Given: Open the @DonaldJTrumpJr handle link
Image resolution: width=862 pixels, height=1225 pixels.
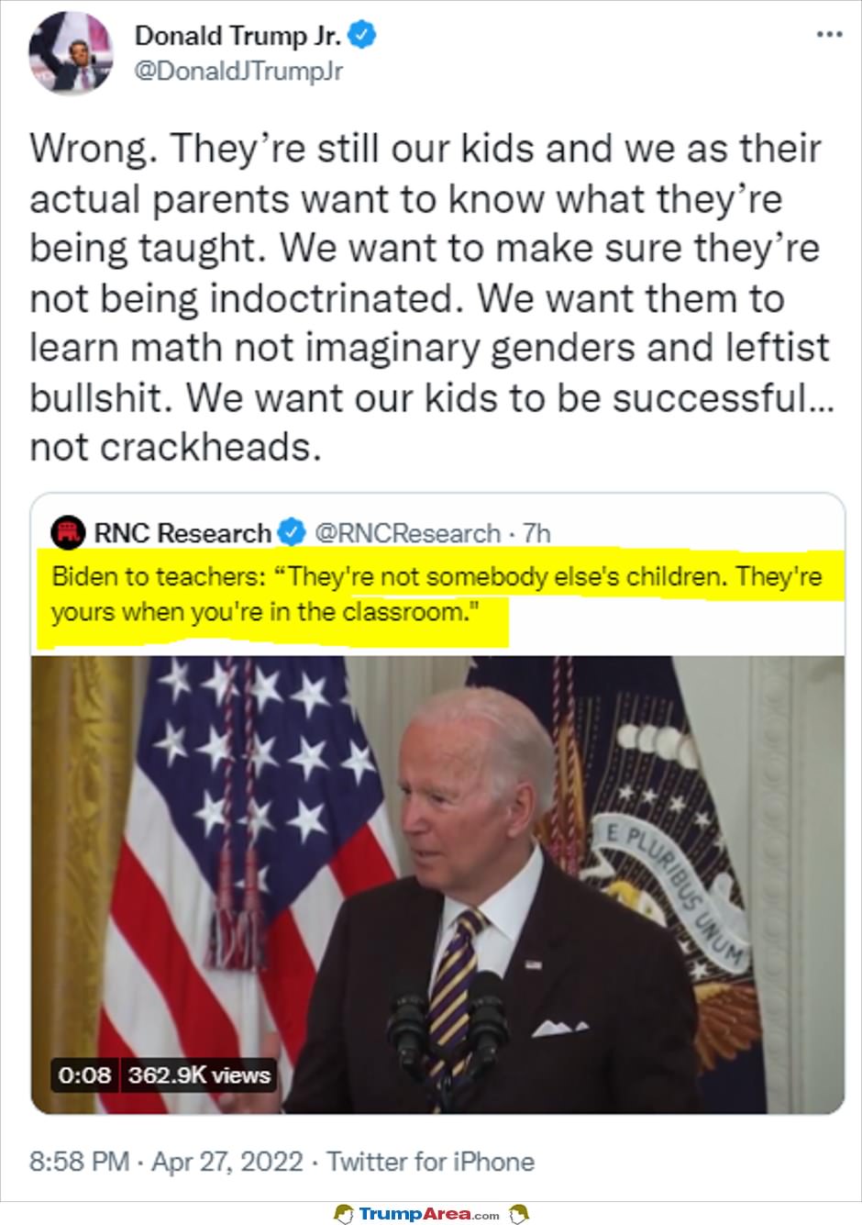Looking at the screenshot, I should click(x=238, y=72).
